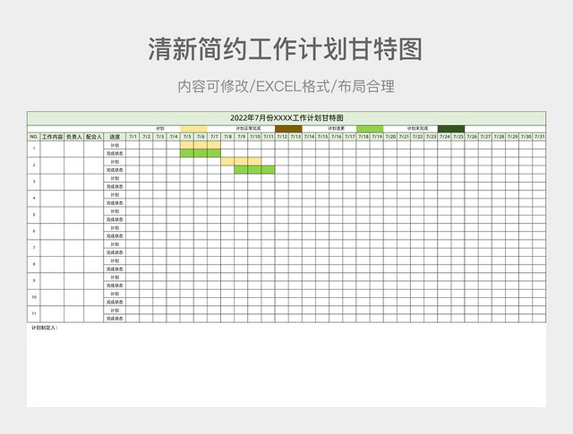Viewport: 573px width, 434px height.
Task: Click the '7/27' date header
Action: (485, 137)
